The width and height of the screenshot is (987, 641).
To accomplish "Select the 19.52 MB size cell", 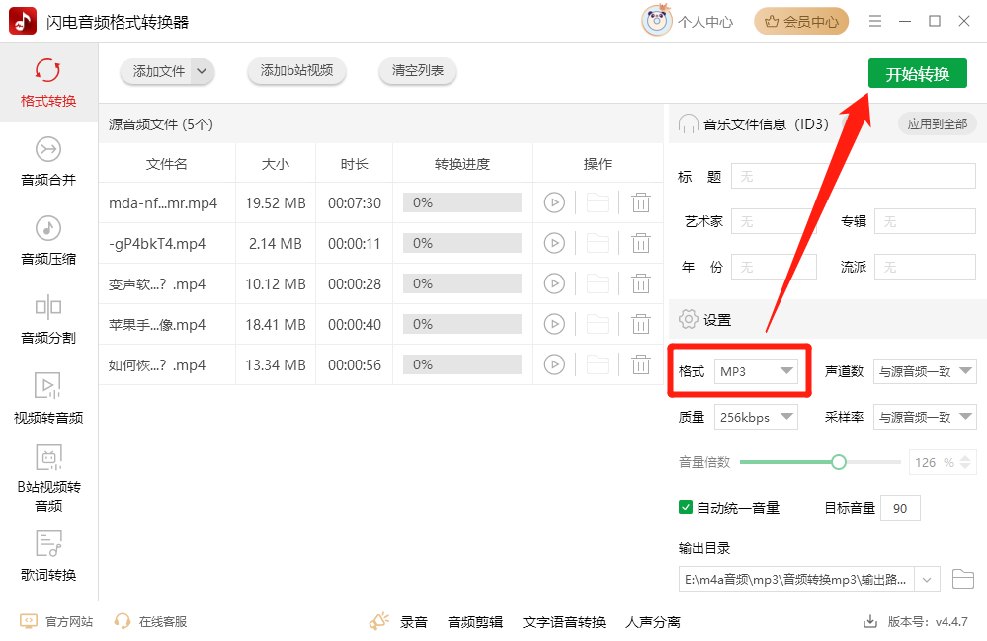I will 275,203.
